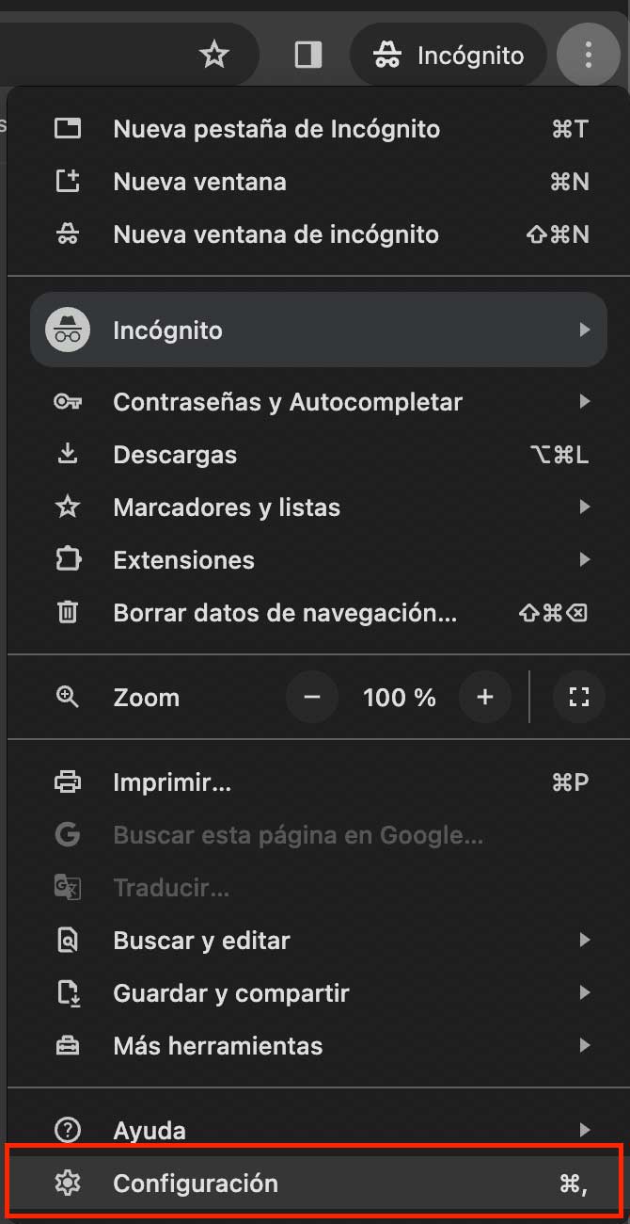Click the trash icon for Borrar datos
Viewport: 630px width, 1224px height.
click(x=68, y=612)
